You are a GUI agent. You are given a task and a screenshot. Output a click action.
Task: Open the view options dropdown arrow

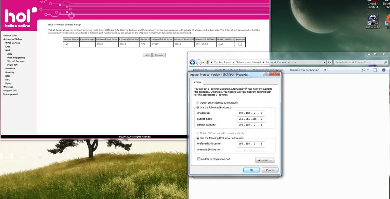[368, 70]
